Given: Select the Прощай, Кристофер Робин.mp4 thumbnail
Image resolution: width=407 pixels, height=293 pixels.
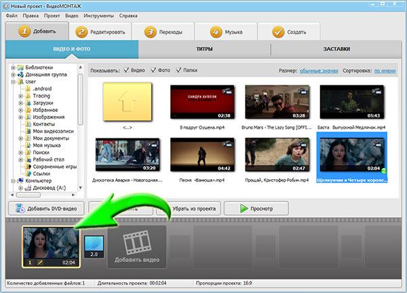Looking at the screenshot, I should click(277, 155).
